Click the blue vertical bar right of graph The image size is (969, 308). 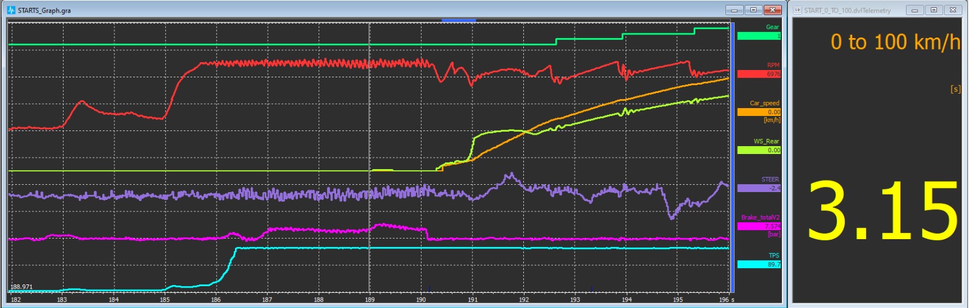coord(732,157)
